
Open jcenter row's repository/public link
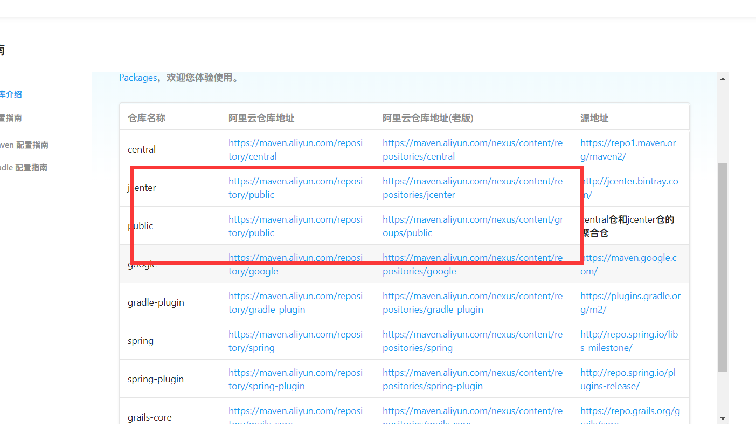coord(295,188)
